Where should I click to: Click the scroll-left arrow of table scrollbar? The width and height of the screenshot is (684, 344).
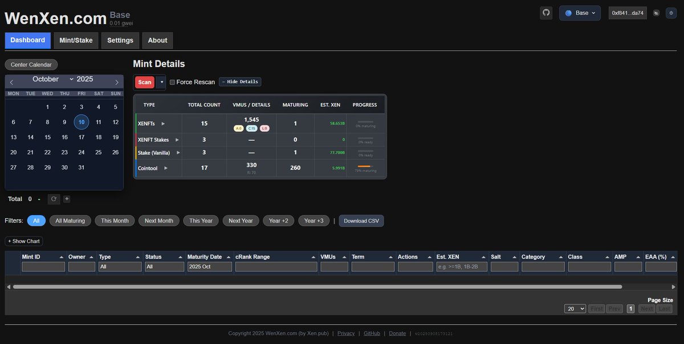pos(9,286)
